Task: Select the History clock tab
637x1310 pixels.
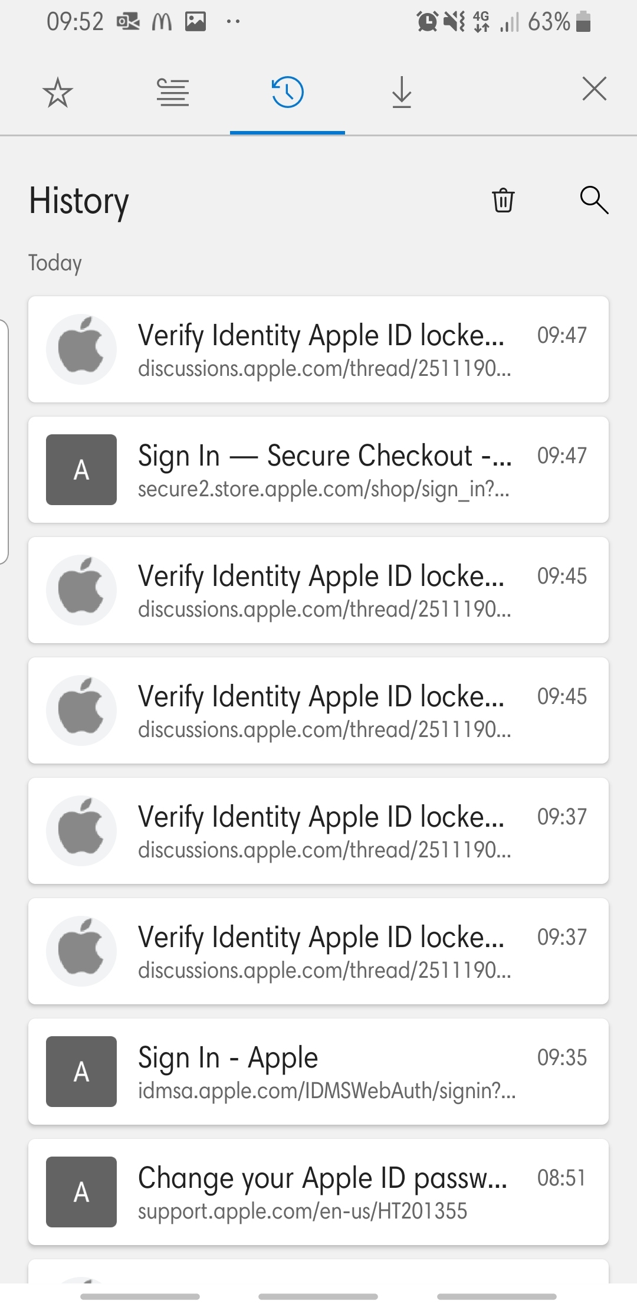Action: [287, 93]
